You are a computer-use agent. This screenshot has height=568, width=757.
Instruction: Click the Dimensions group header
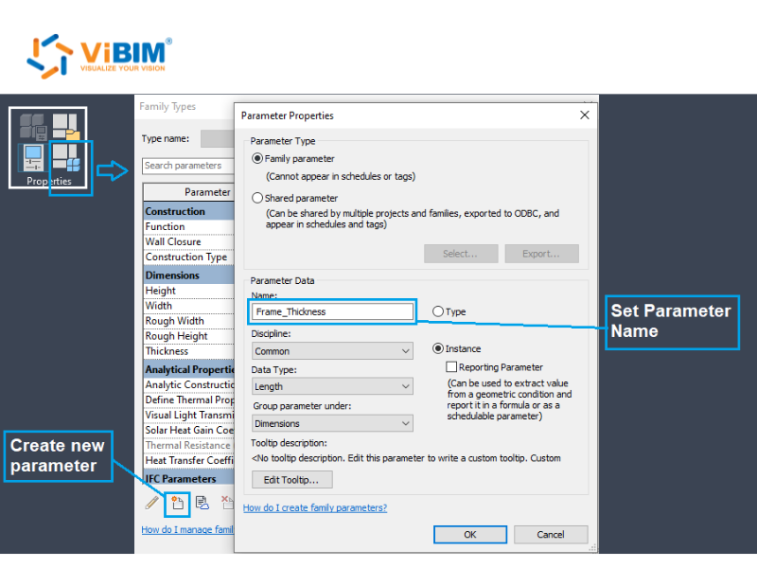click(x=188, y=275)
